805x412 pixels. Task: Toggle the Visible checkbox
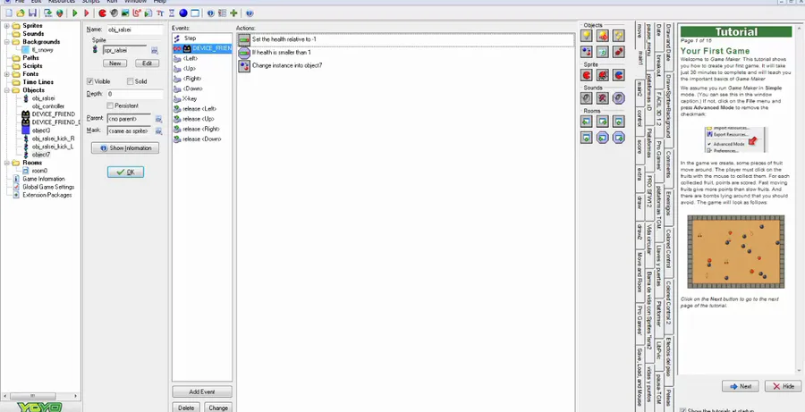89,81
